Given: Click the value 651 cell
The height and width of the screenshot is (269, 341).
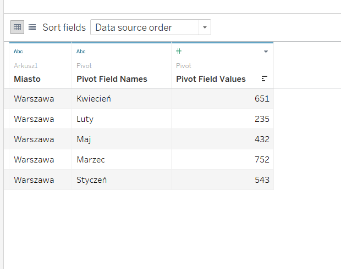Looking at the screenshot, I should pyautogui.click(x=262, y=99).
